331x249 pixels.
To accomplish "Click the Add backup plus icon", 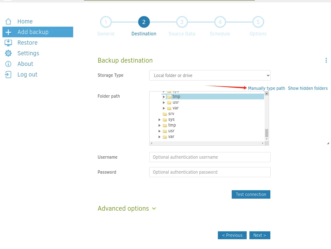I will click(8, 32).
